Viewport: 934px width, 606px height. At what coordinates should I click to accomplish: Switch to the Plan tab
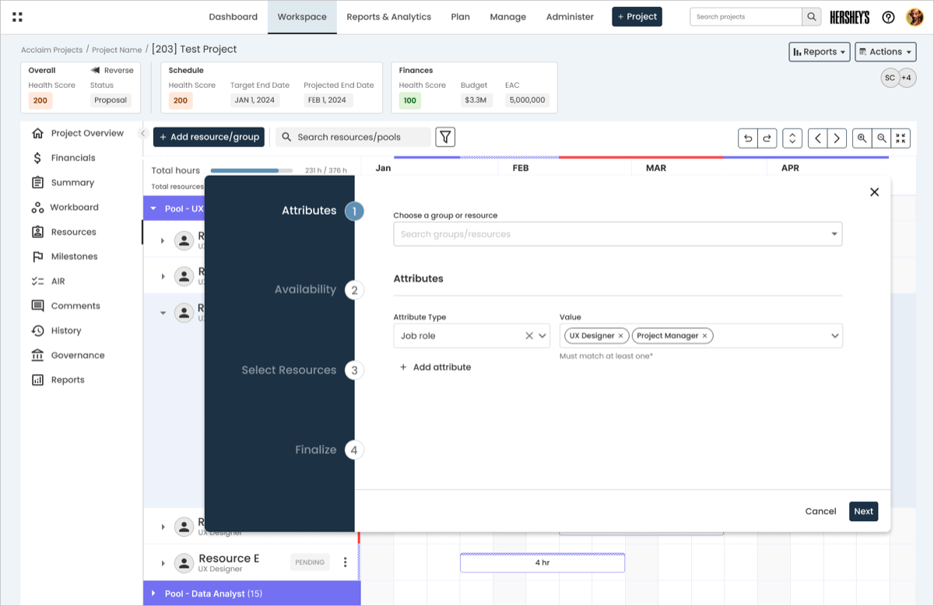tap(460, 17)
